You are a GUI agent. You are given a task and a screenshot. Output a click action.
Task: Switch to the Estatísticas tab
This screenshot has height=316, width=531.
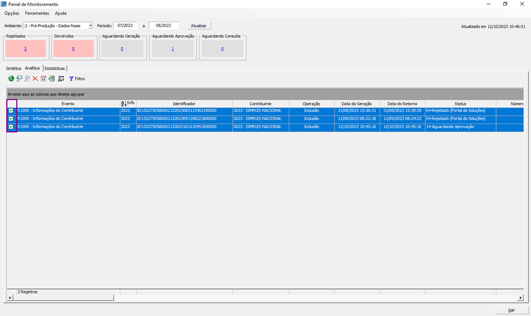click(55, 68)
